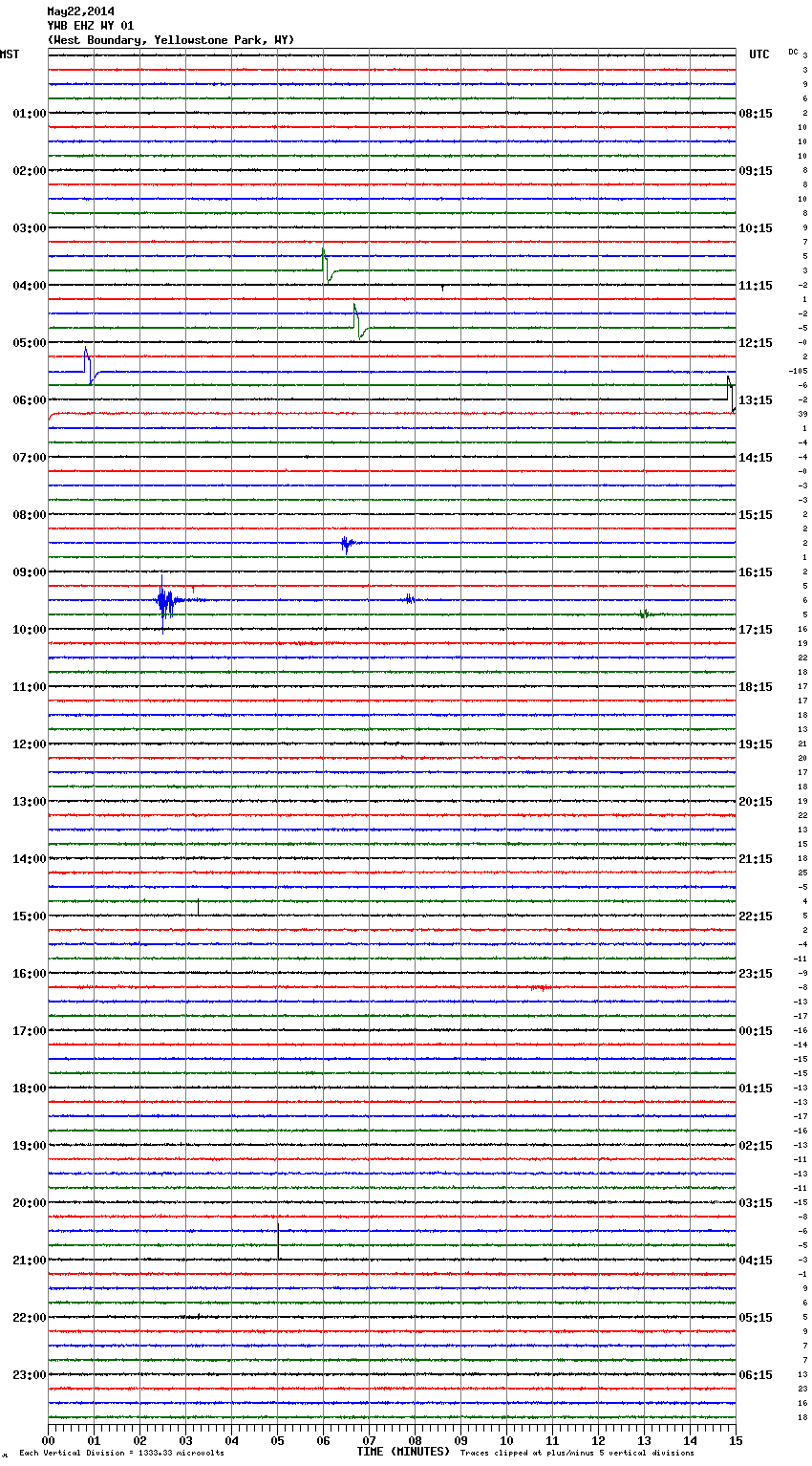Click the 09:15 UTC time label

point(756,171)
